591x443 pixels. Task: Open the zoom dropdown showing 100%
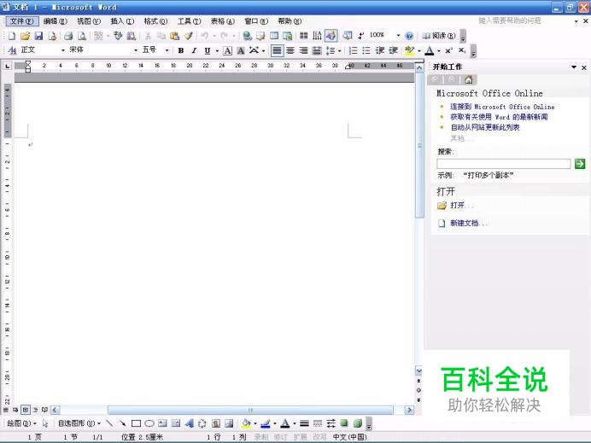point(398,35)
